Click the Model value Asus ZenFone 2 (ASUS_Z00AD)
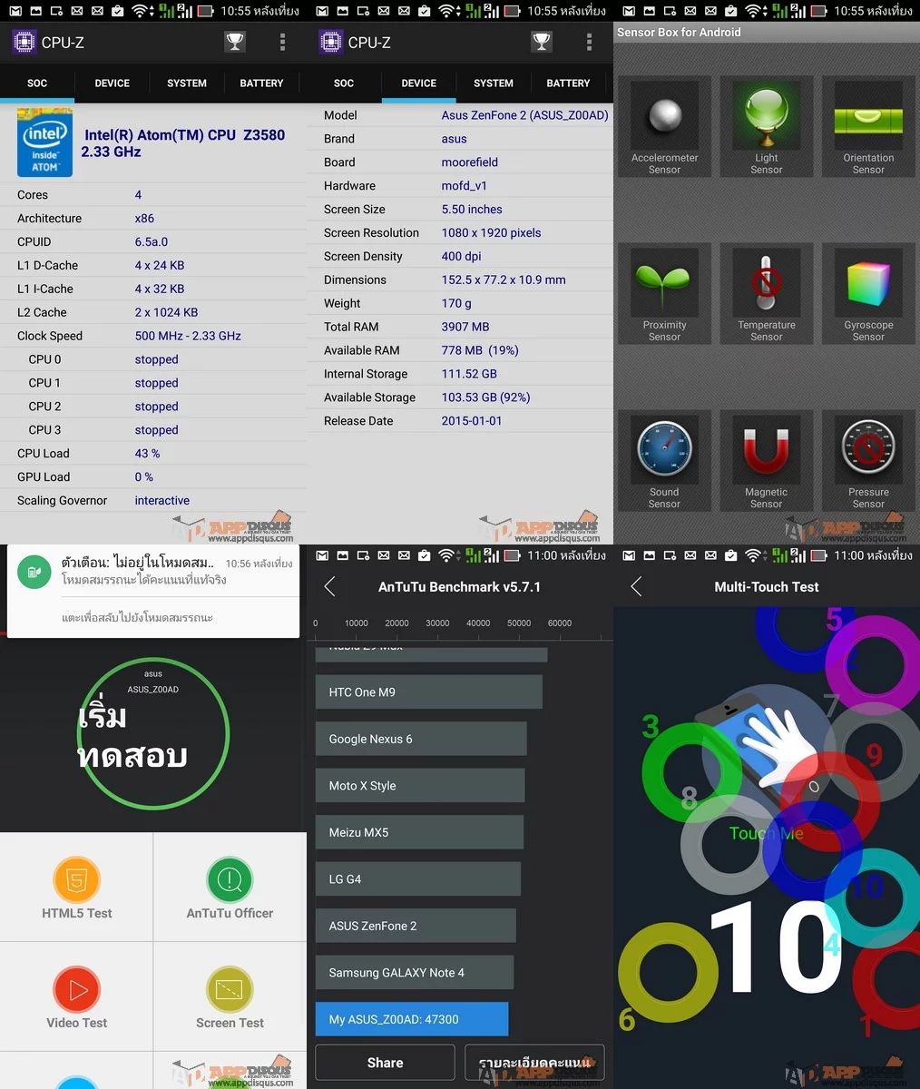 tap(524, 115)
